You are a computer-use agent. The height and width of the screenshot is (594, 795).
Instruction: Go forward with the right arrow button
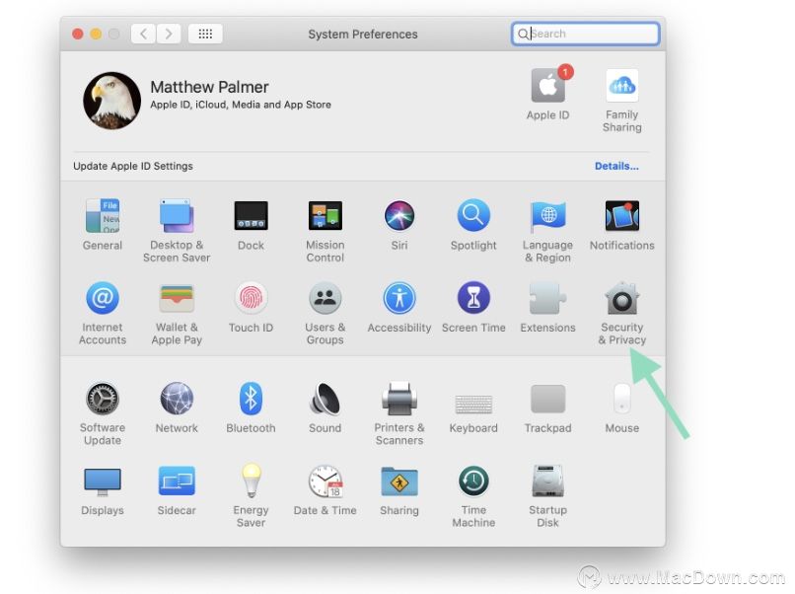pos(169,34)
